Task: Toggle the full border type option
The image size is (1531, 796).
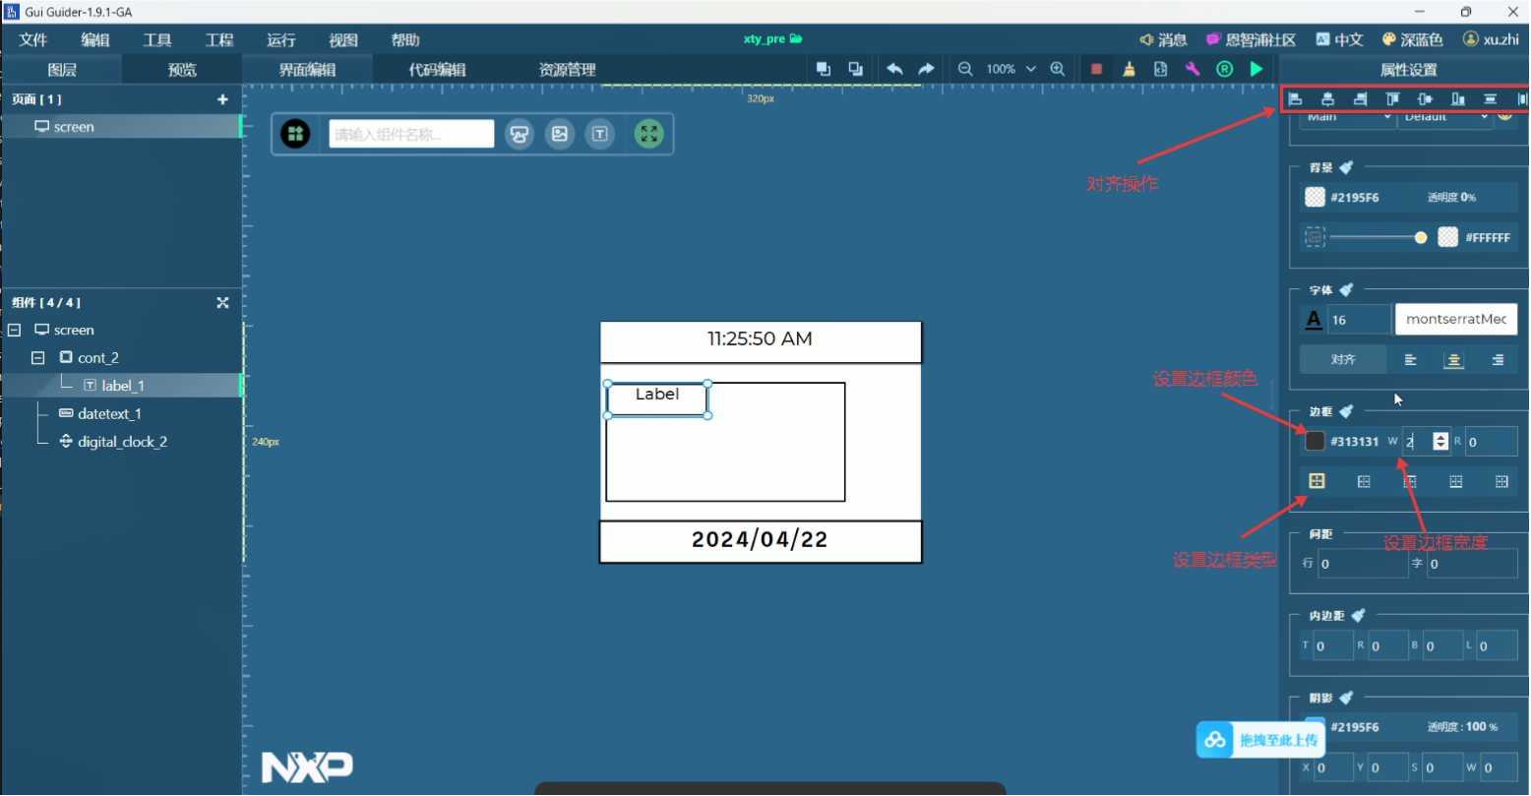Action: point(1317,481)
